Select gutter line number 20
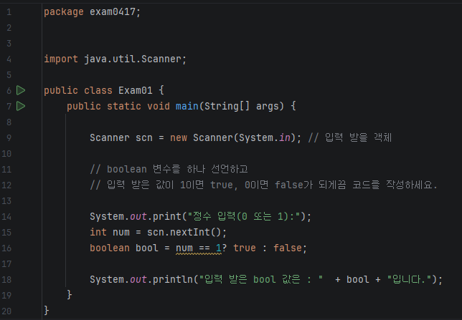462x320 pixels. [x=6, y=311]
